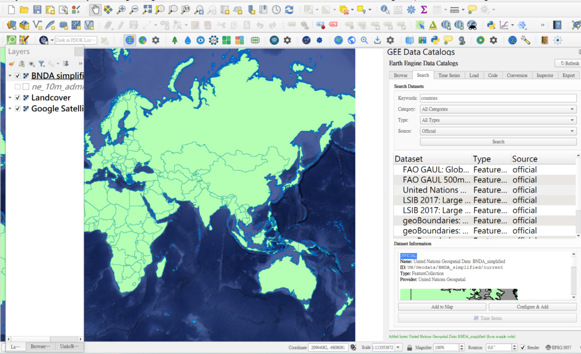Viewport: 581px width, 354px height.
Task: Hide the Landcover layer
Action: click(18, 97)
